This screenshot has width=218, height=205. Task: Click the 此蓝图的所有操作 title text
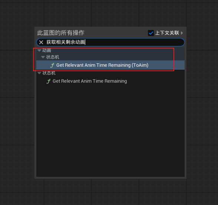click(61, 33)
